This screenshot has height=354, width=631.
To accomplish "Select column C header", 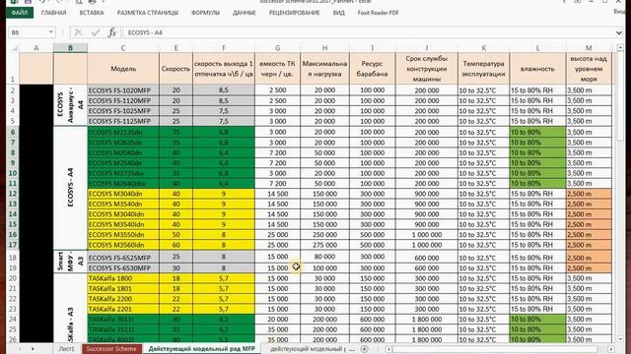I will (123, 48).
